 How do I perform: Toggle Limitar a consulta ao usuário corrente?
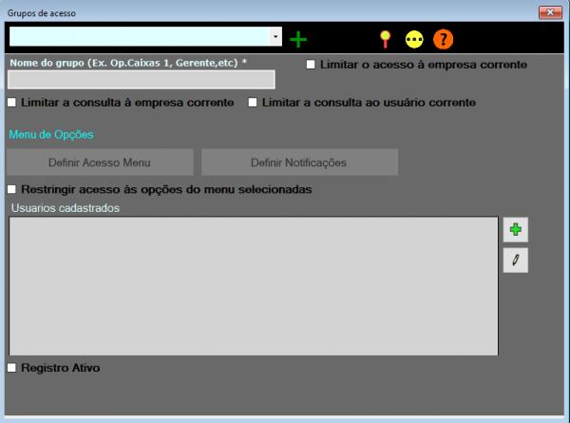pos(253,102)
